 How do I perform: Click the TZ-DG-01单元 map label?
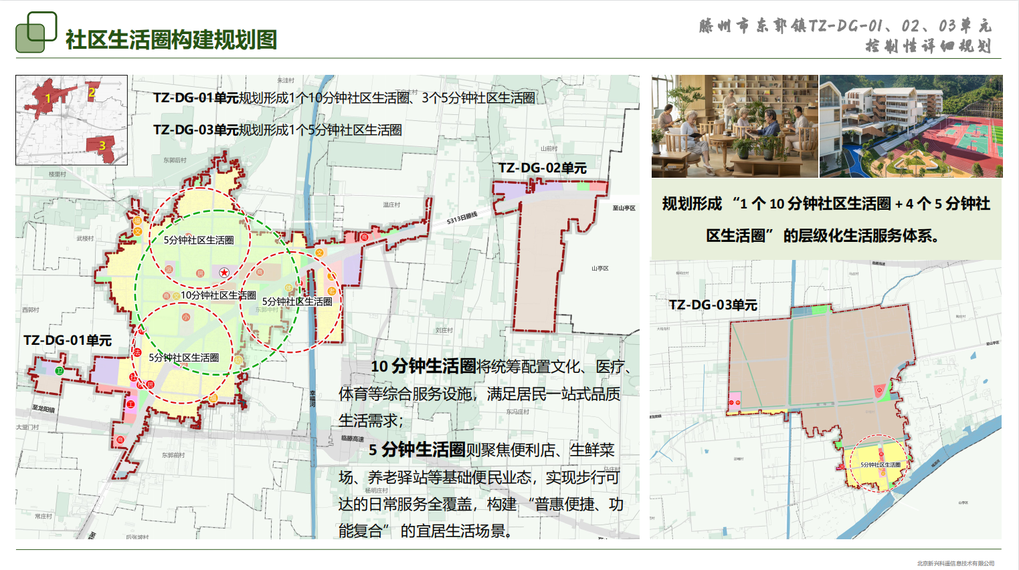click(x=68, y=340)
